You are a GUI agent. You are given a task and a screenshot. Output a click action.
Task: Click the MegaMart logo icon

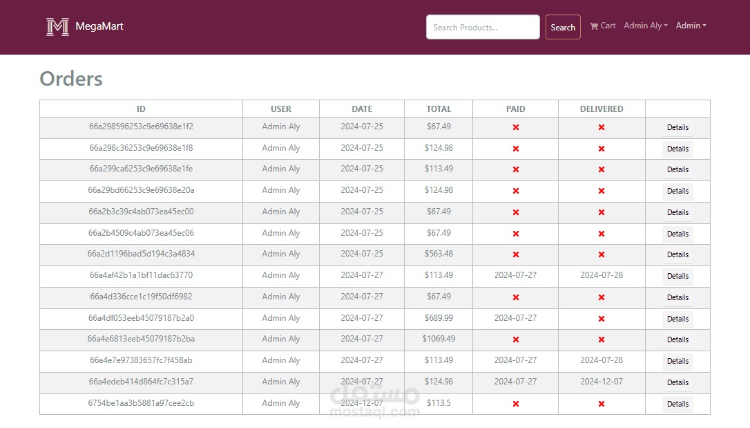click(57, 27)
